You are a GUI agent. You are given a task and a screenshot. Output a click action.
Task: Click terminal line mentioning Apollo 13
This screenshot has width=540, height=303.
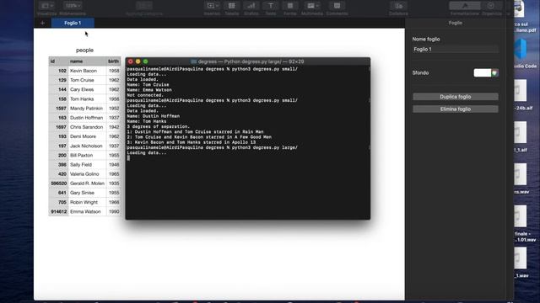pos(192,142)
